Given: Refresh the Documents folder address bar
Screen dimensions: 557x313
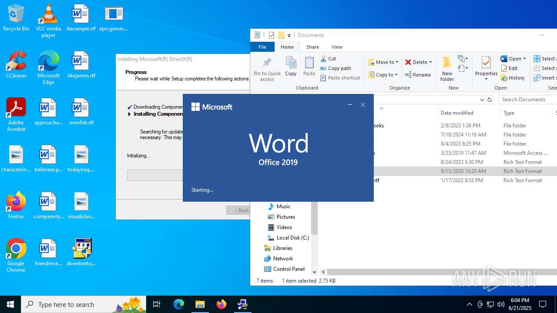Looking at the screenshot, I should [x=490, y=100].
